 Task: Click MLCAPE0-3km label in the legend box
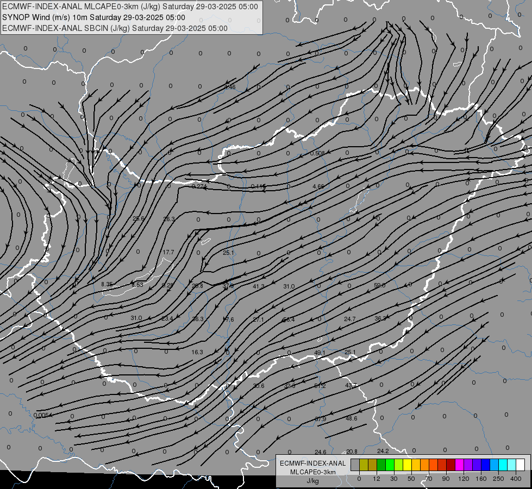coord(313,472)
